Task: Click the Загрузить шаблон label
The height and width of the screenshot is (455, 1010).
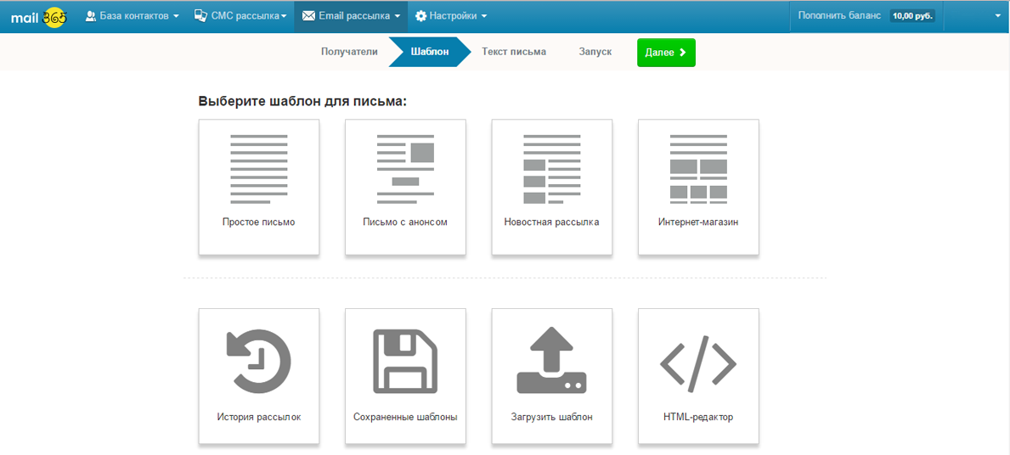Action: pyautogui.click(x=552, y=417)
